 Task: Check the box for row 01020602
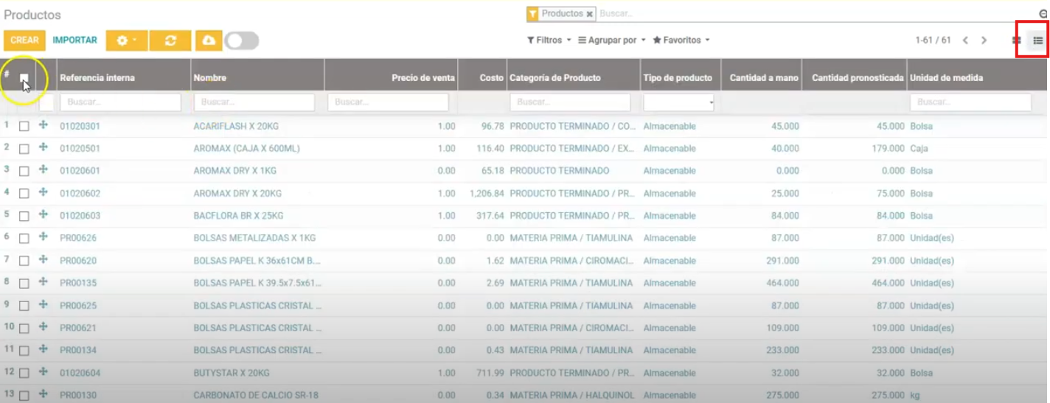pos(24,194)
